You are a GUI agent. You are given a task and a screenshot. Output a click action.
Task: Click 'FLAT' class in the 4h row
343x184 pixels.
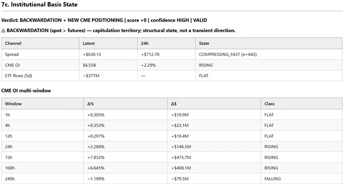269,125
